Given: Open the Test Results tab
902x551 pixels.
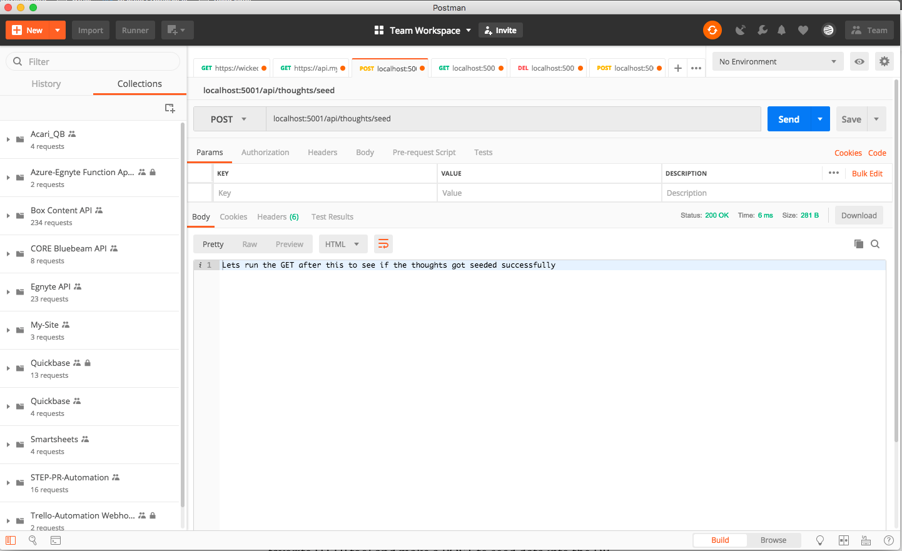Looking at the screenshot, I should click(332, 216).
